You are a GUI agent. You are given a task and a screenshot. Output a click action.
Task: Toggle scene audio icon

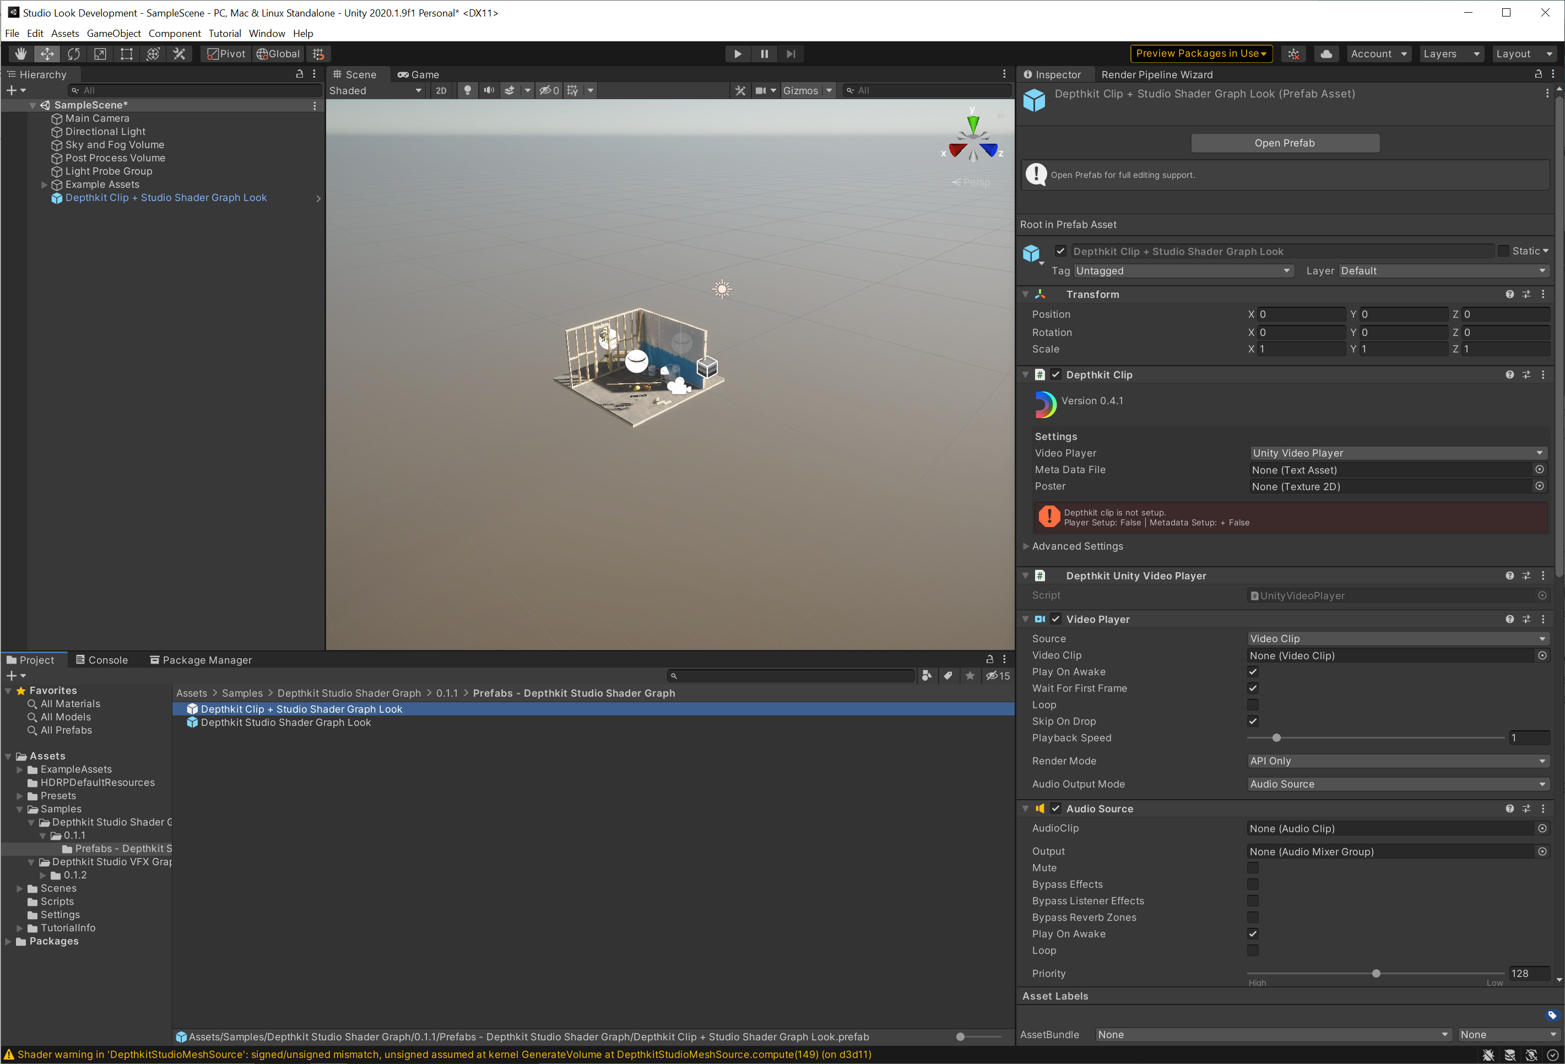489,90
